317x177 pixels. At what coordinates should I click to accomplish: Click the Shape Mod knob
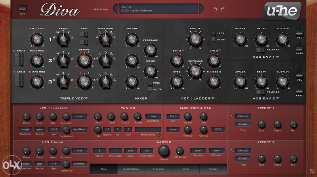(x=37, y=82)
